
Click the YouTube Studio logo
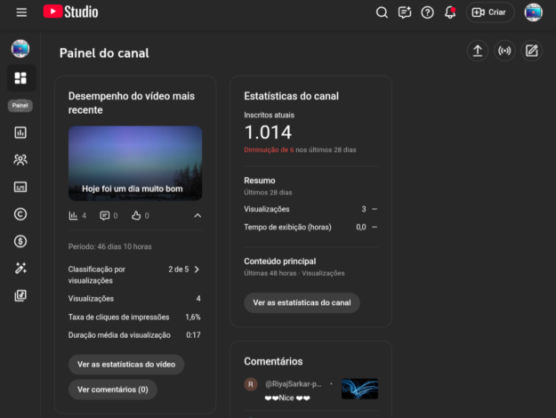[70, 12]
